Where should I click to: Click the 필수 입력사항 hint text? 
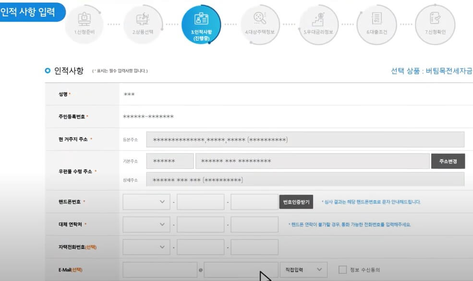coord(120,71)
